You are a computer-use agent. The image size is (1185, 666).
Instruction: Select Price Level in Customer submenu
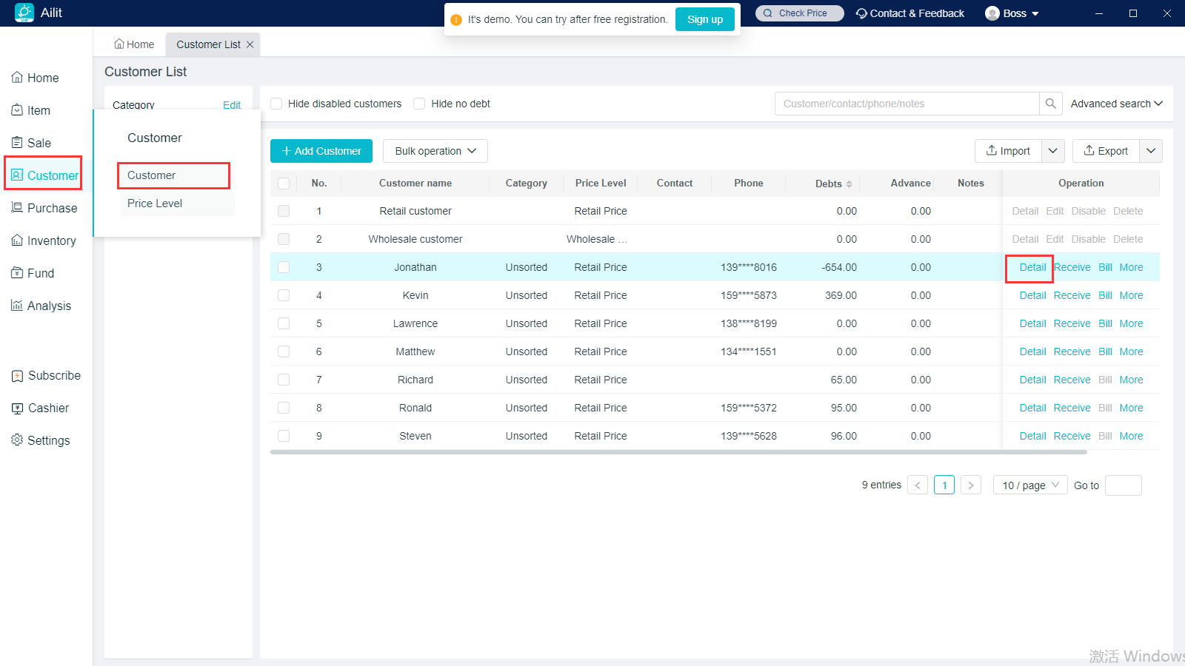(155, 203)
